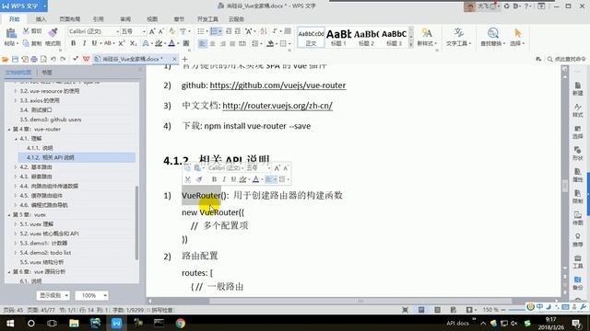
Task: Click the Undo arrow in quick toolbar
Action: [x=53, y=59]
